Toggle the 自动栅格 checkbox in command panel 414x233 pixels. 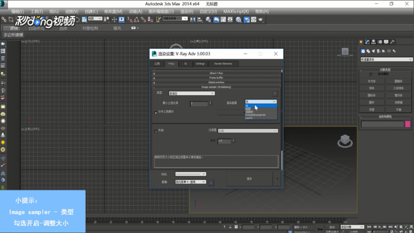coord(371,75)
